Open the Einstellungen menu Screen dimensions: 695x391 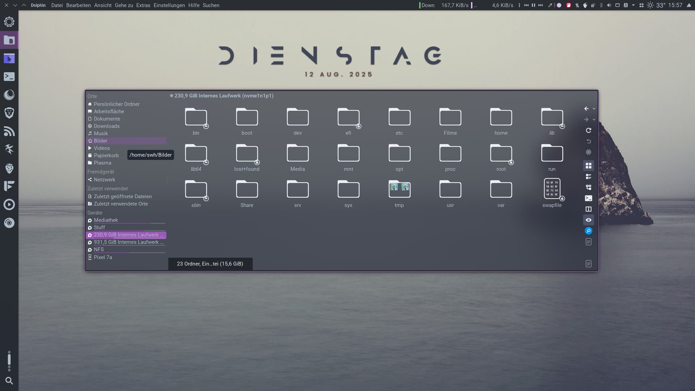(x=169, y=5)
